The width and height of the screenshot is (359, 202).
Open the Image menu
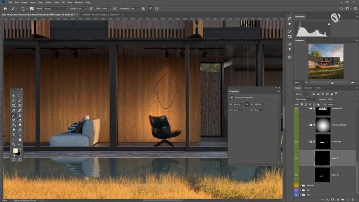[24, 2]
